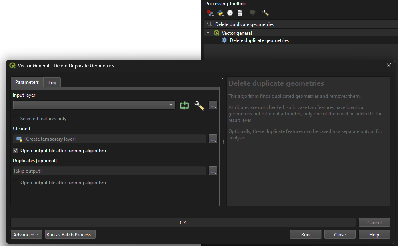Click Run as Batch Process button

(x=70, y=235)
